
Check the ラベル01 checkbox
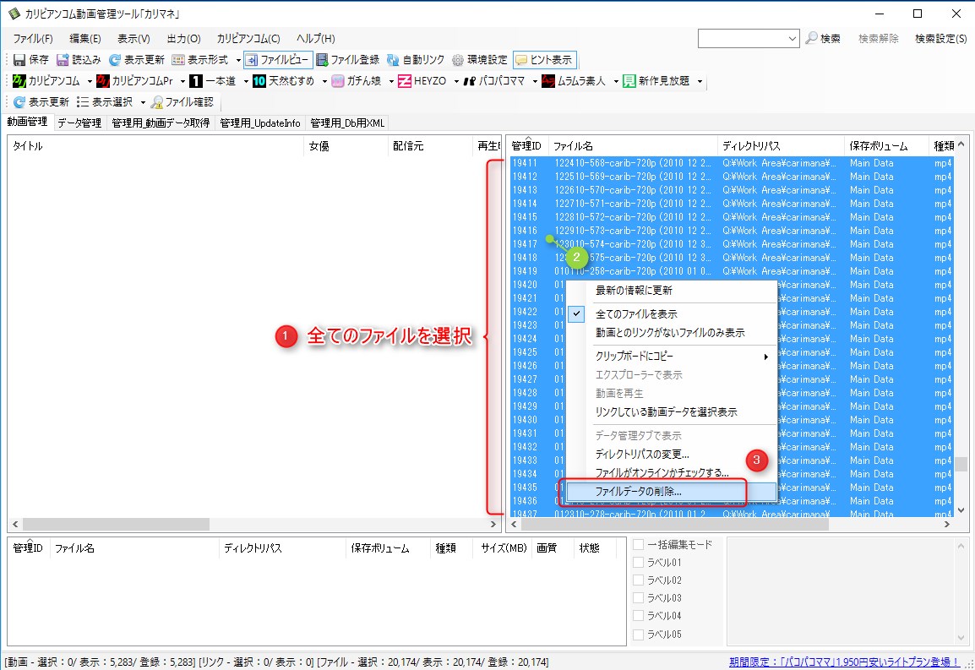point(639,562)
